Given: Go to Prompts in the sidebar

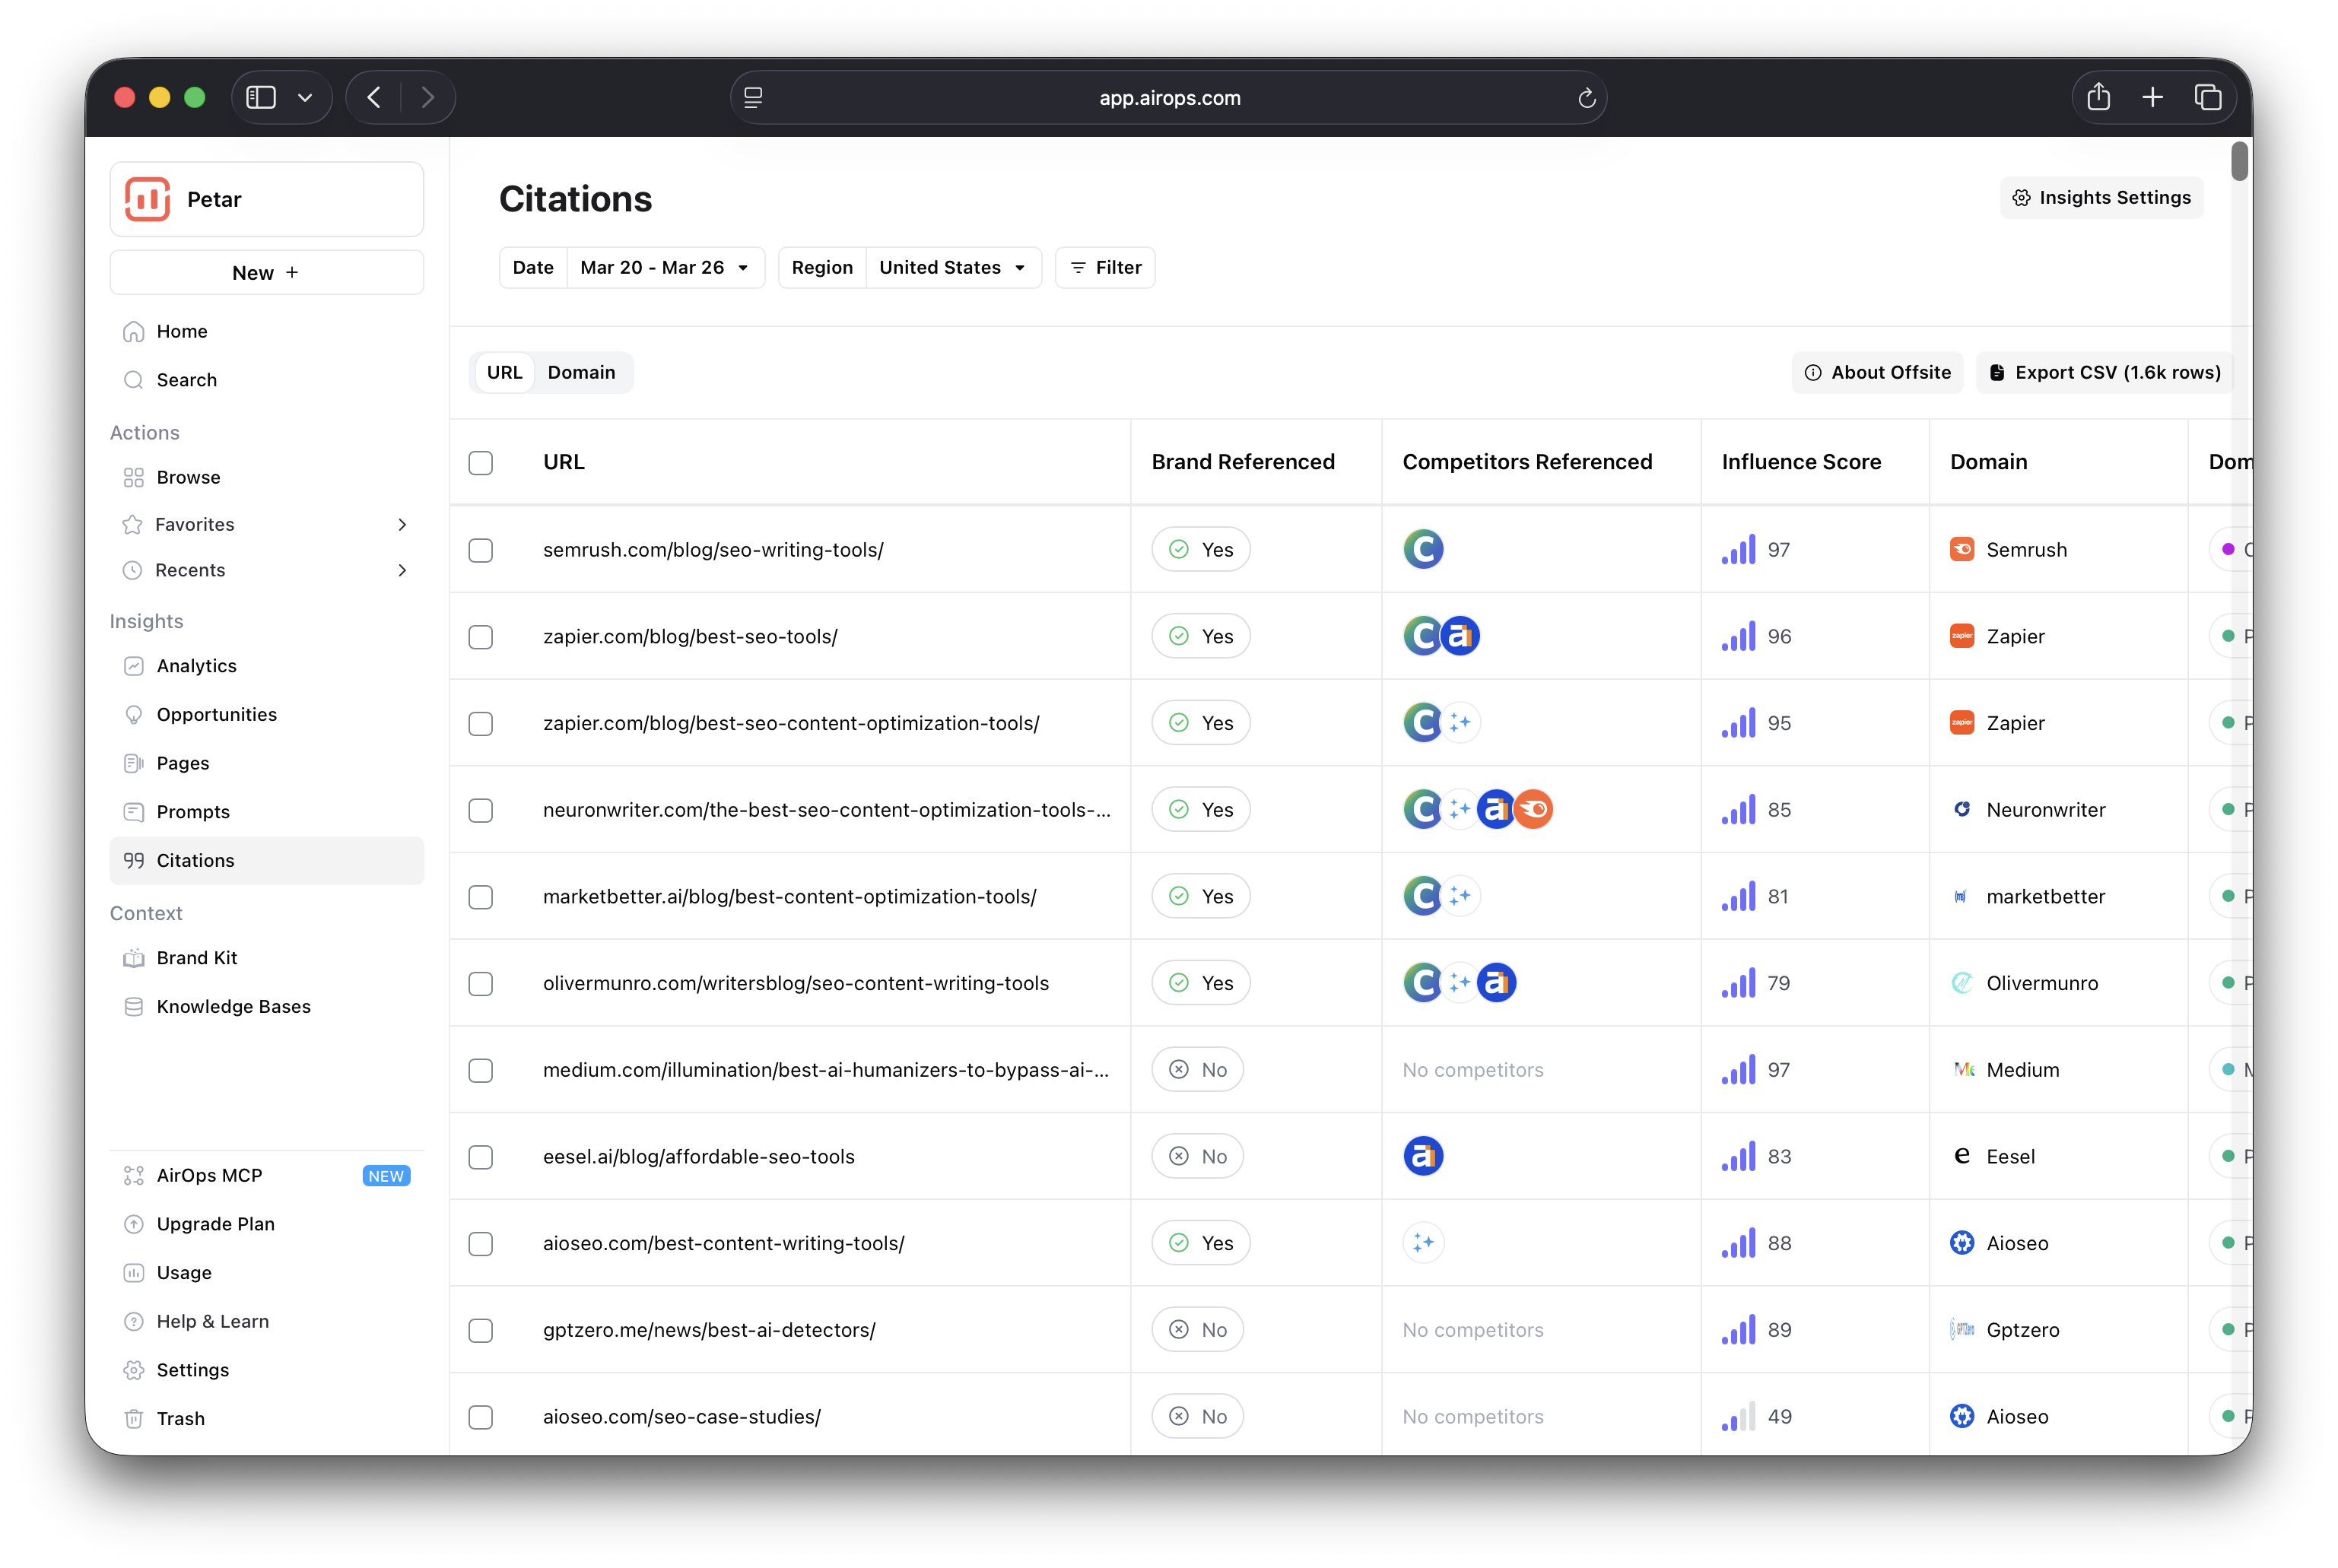Looking at the screenshot, I should (193, 812).
